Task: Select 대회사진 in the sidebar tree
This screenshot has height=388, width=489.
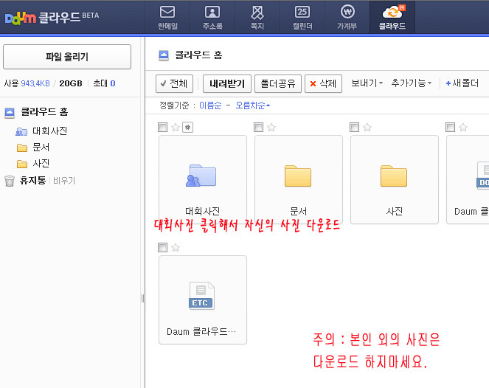Action: point(49,131)
